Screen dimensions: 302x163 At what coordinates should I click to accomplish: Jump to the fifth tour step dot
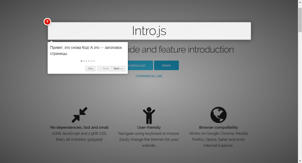pos(91,61)
